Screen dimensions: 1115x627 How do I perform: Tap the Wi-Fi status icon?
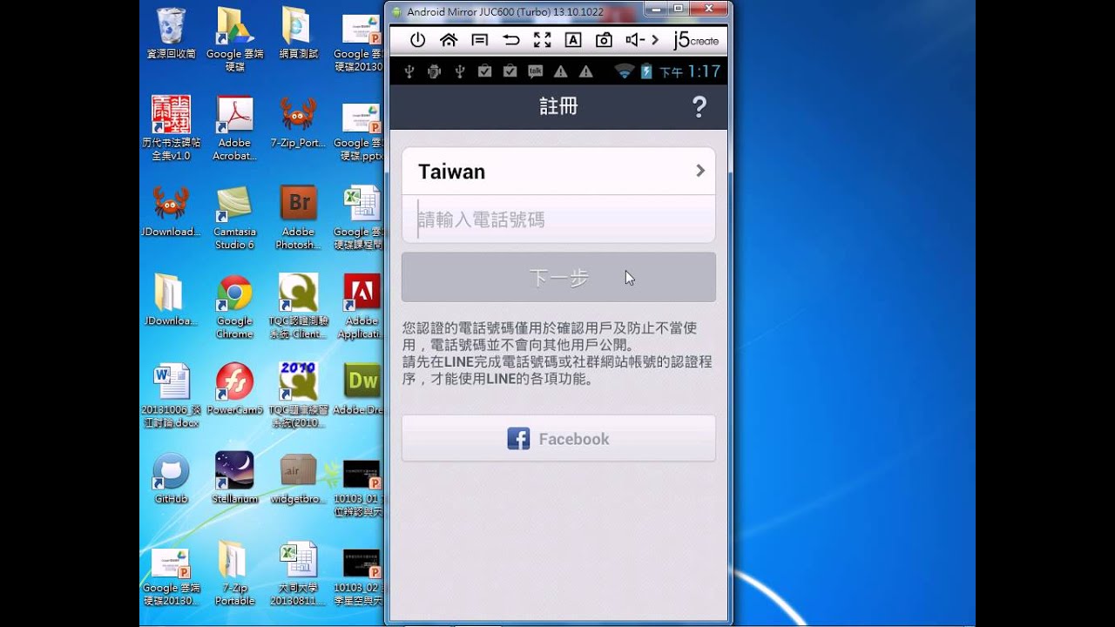coord(625,71)
